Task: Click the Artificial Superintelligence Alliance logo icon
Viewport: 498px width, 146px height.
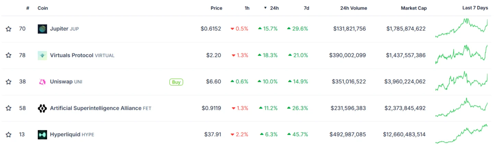Action: [42, 108]
